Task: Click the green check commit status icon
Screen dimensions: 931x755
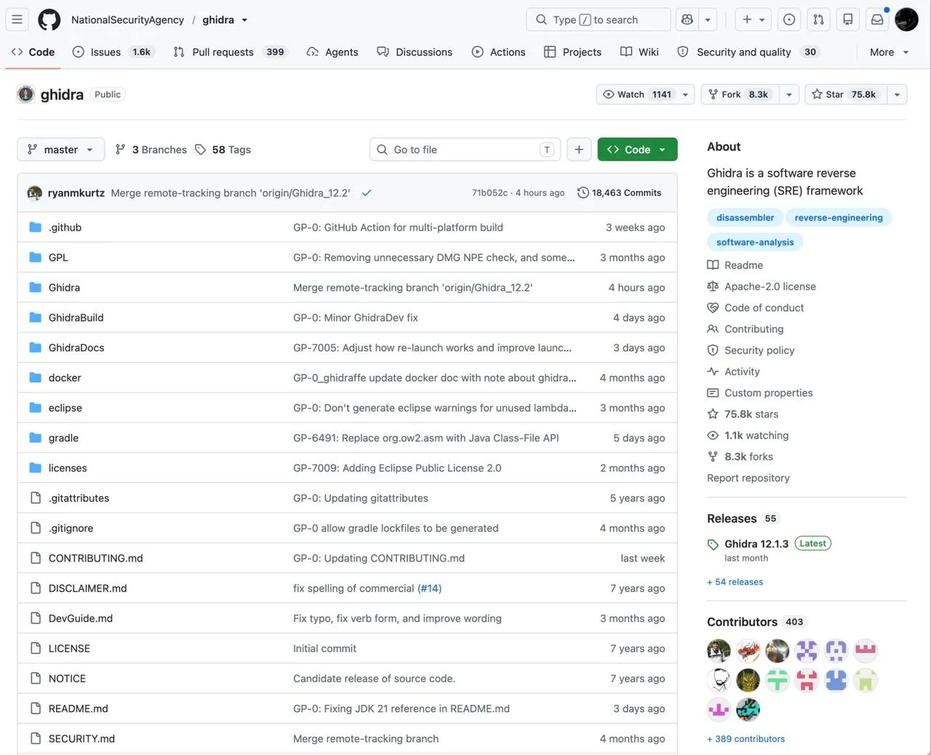Action: [x=367, y=193]
